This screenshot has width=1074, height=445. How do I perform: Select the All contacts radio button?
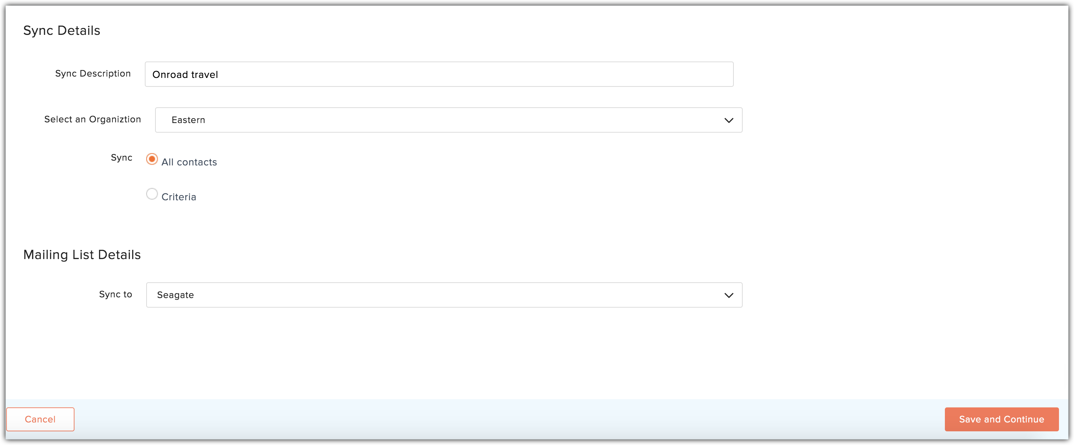click(x=152, y=159)
